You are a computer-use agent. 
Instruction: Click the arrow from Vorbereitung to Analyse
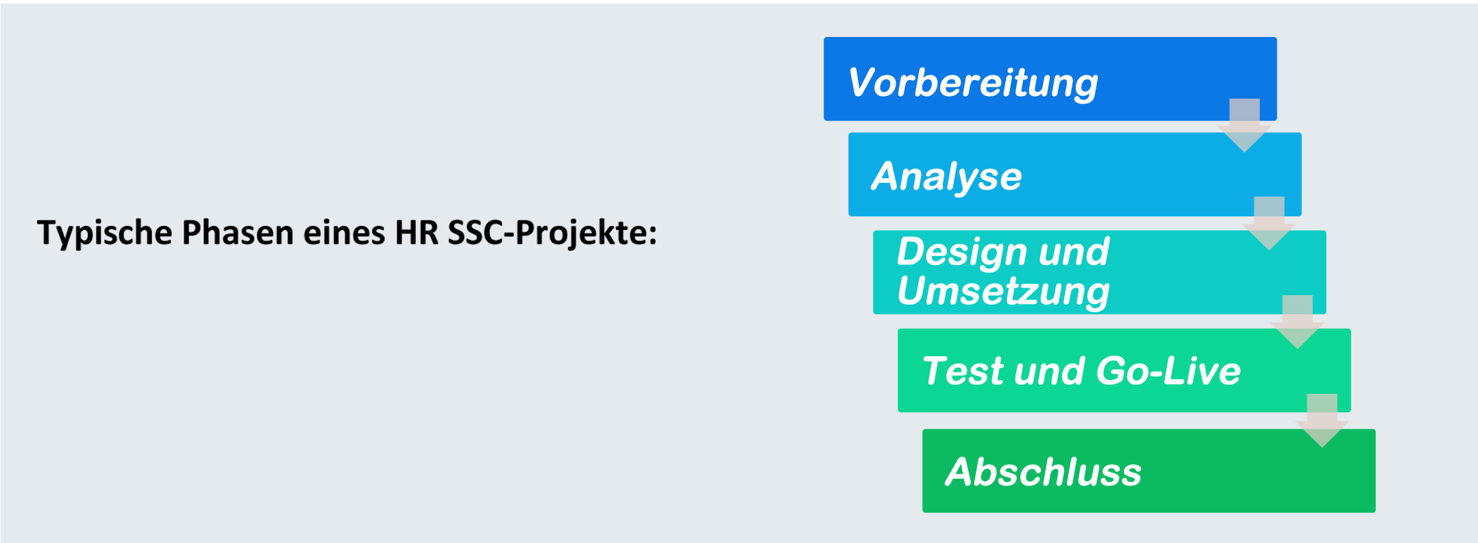1244,125
